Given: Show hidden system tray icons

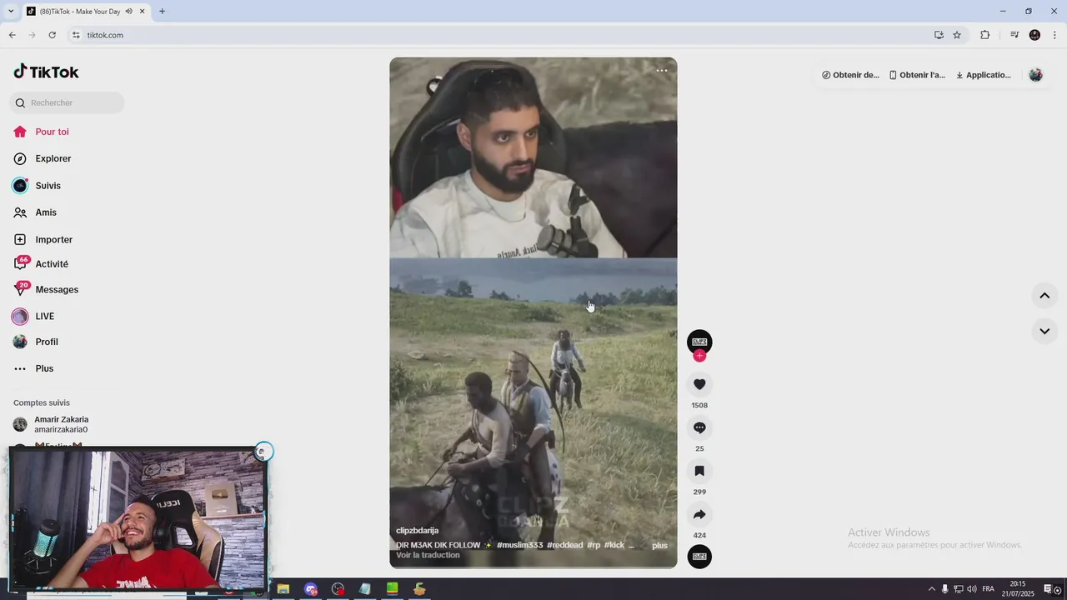Looking at the screenshot, I should 931,589.
